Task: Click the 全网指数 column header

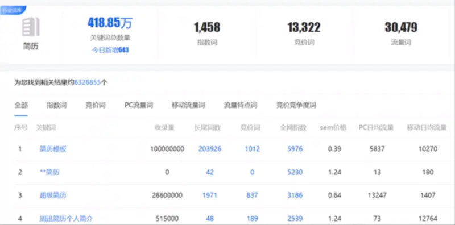Action: point(293,128)
